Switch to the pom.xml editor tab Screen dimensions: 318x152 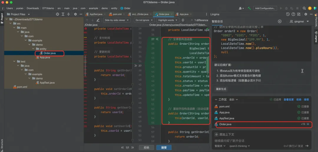[115, 14]
